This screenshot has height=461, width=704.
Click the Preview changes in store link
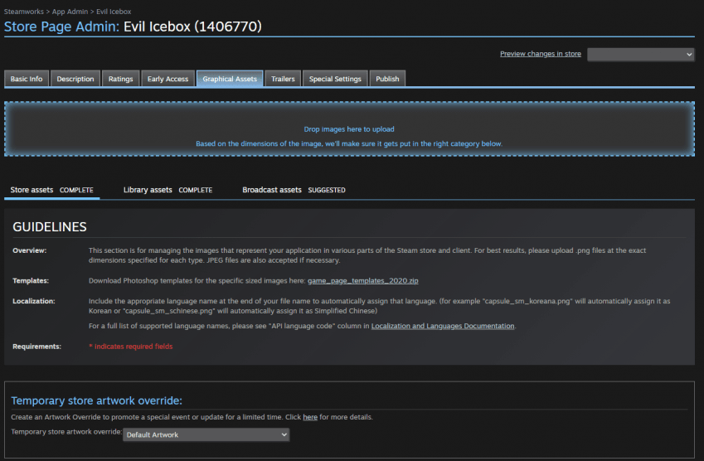[541, 54]
